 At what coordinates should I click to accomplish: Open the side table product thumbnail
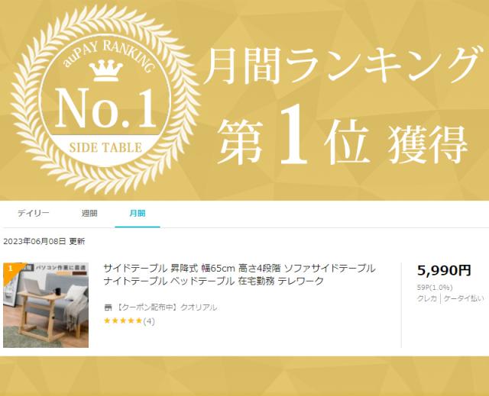click(x=46, y=305)
